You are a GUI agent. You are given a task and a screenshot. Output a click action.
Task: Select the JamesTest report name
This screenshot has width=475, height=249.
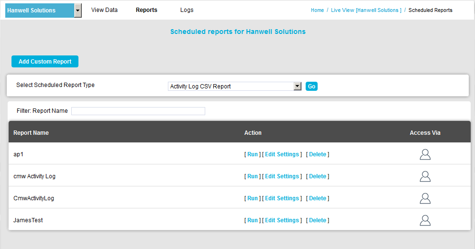click(28, 220)
